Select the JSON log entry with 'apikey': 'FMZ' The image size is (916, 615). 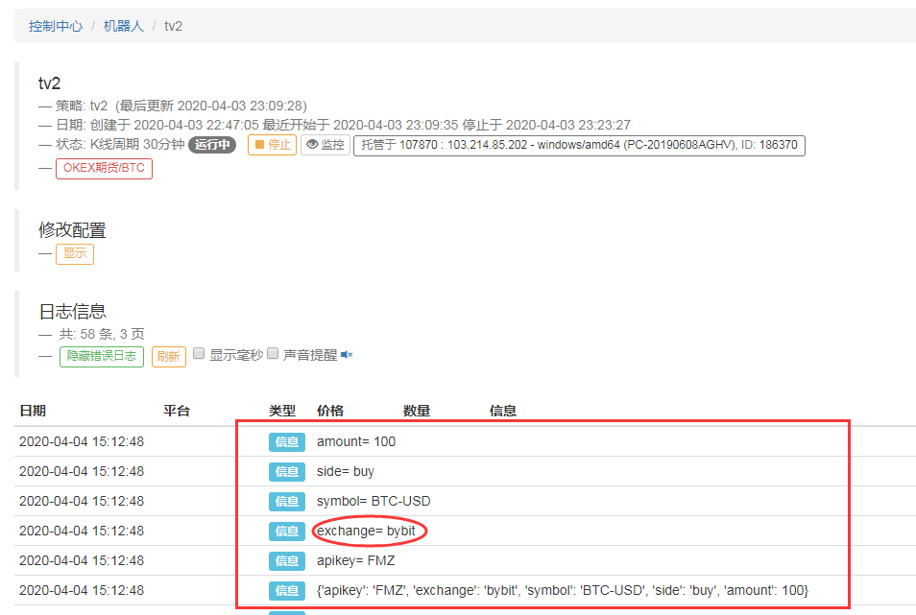coord(563,590)
